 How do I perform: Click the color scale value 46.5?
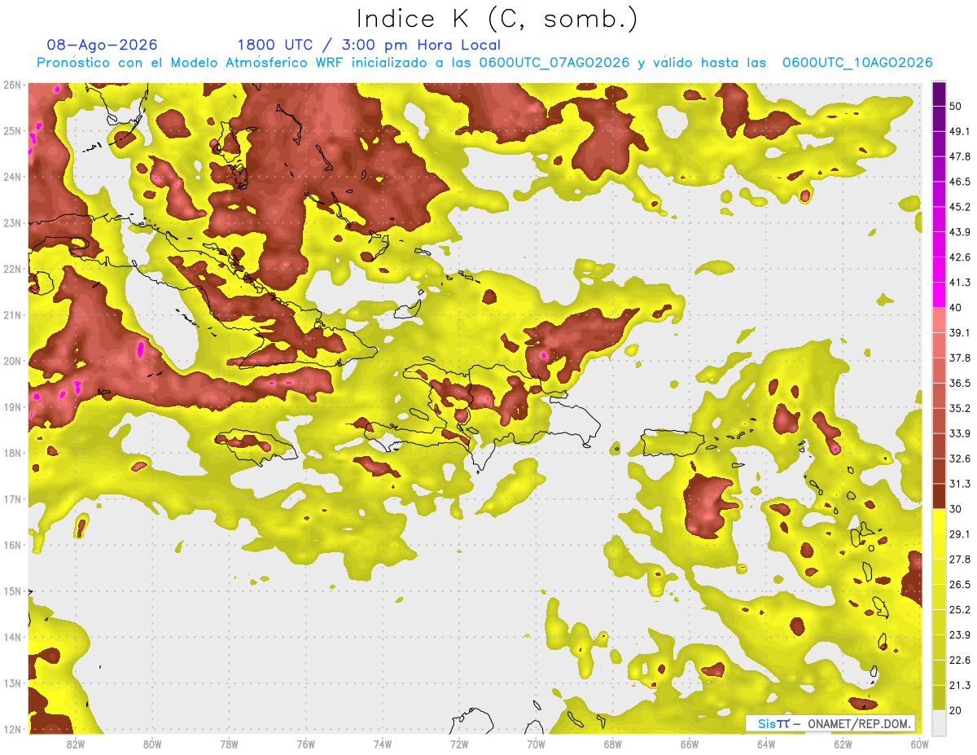960,182
